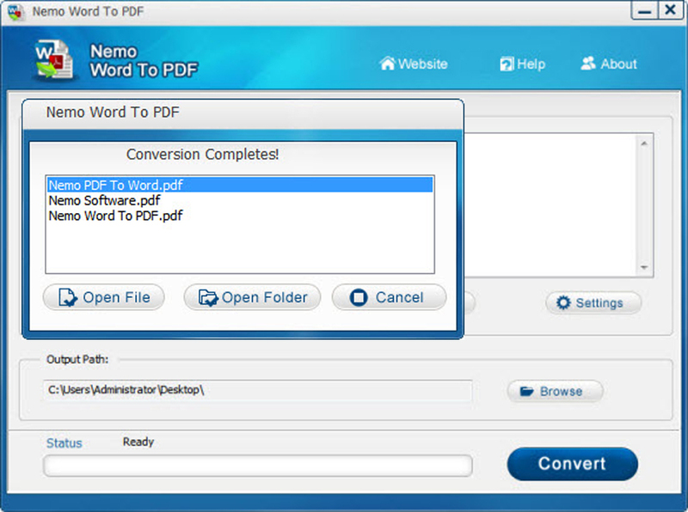The image size is (688, 512).
Task: Click the Output Path text field
Action: (x=257, y=390)
